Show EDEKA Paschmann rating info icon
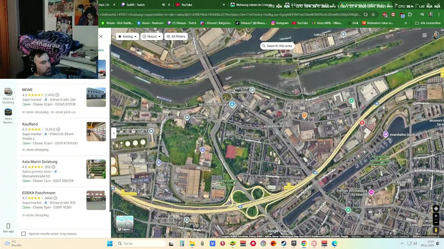The width and height of the screenshot is (444, 249). click(55, 198)
